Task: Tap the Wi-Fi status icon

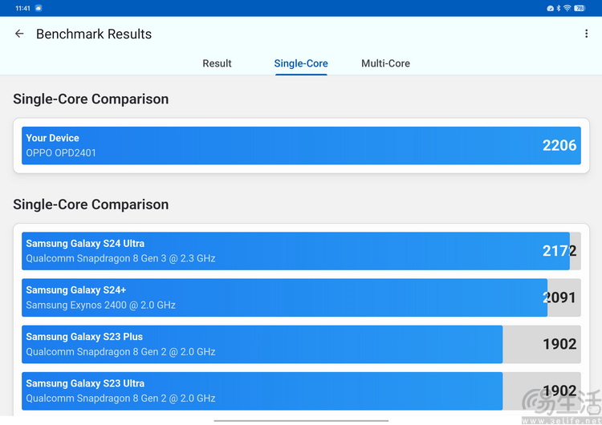Action: pyautogui.click(x=567, y=8)
